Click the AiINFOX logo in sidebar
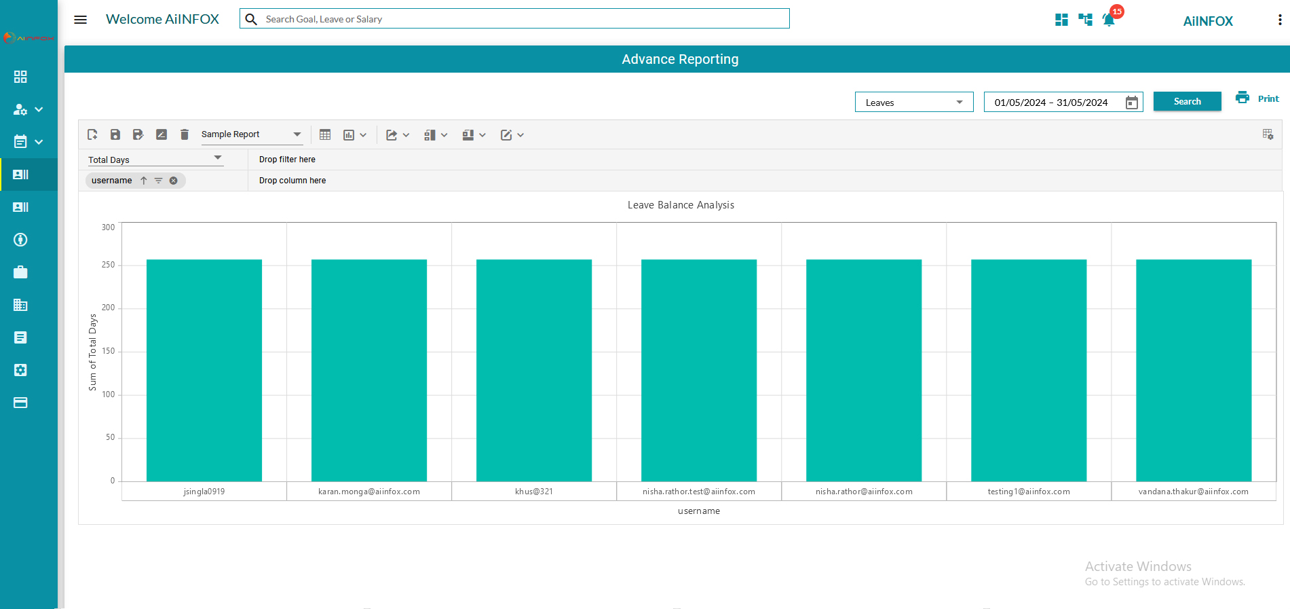The width and height of the screenshot is (1290, 609). (29, 38)
